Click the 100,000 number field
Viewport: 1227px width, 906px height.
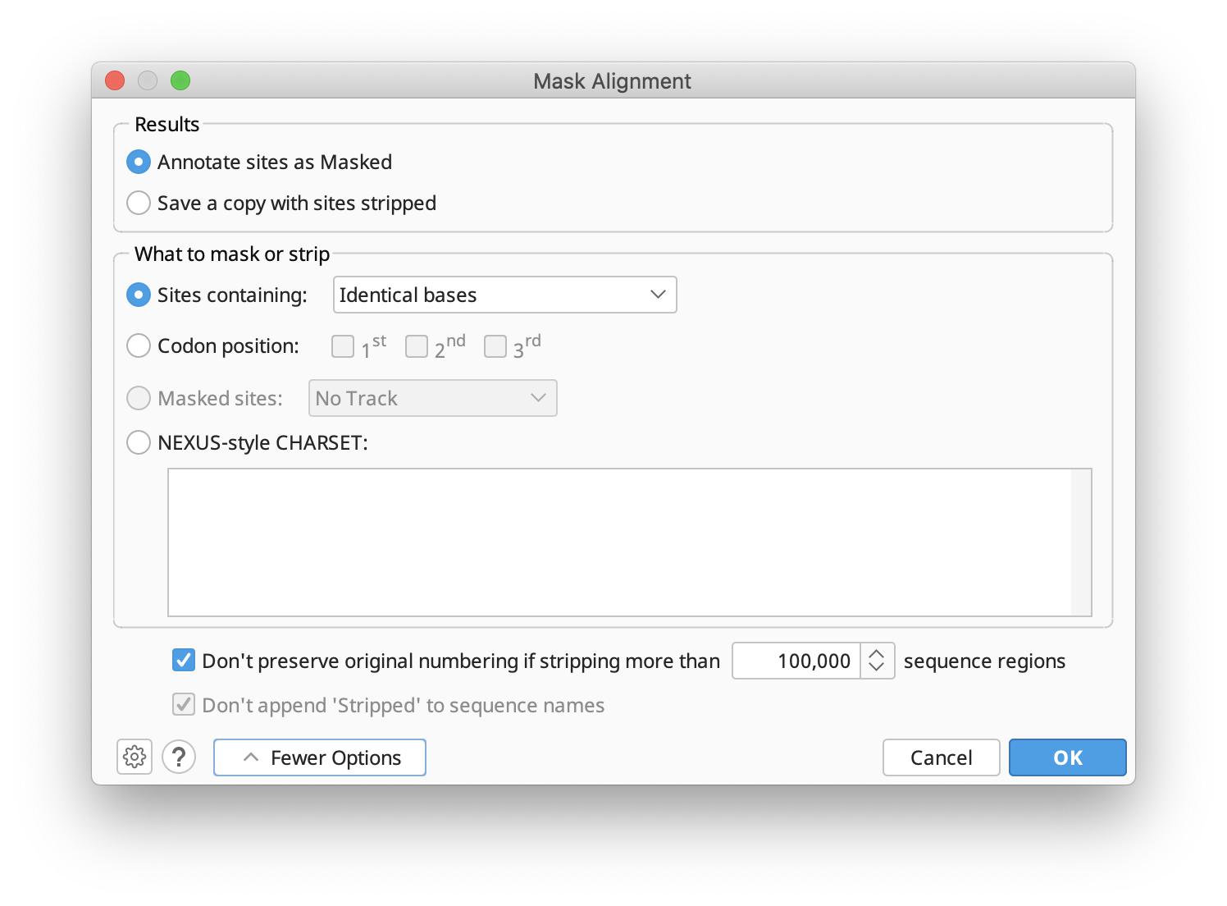796,661
